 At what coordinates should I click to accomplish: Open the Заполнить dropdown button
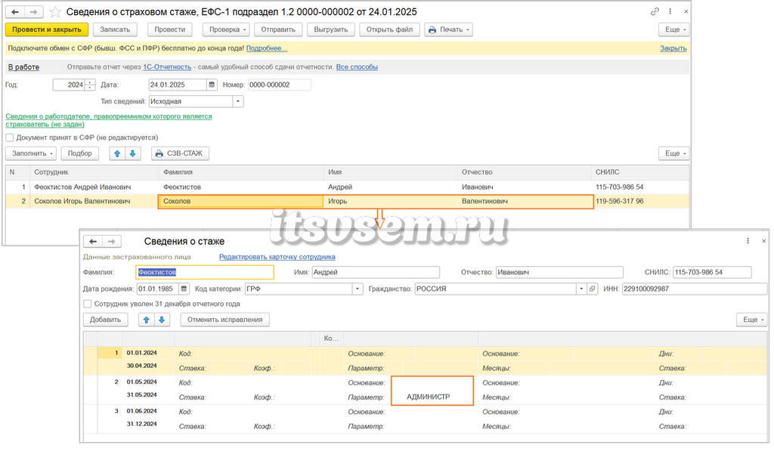tap(30, 153)
